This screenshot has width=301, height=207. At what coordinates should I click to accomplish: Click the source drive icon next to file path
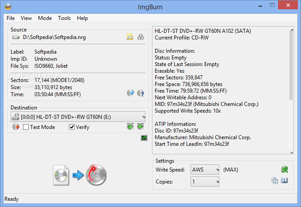click(x=16, y=37)
